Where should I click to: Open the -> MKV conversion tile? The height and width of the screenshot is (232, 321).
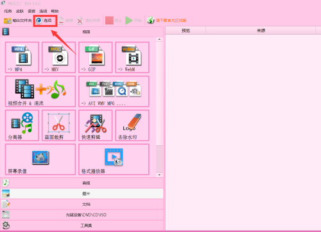(x=59, y=57)
